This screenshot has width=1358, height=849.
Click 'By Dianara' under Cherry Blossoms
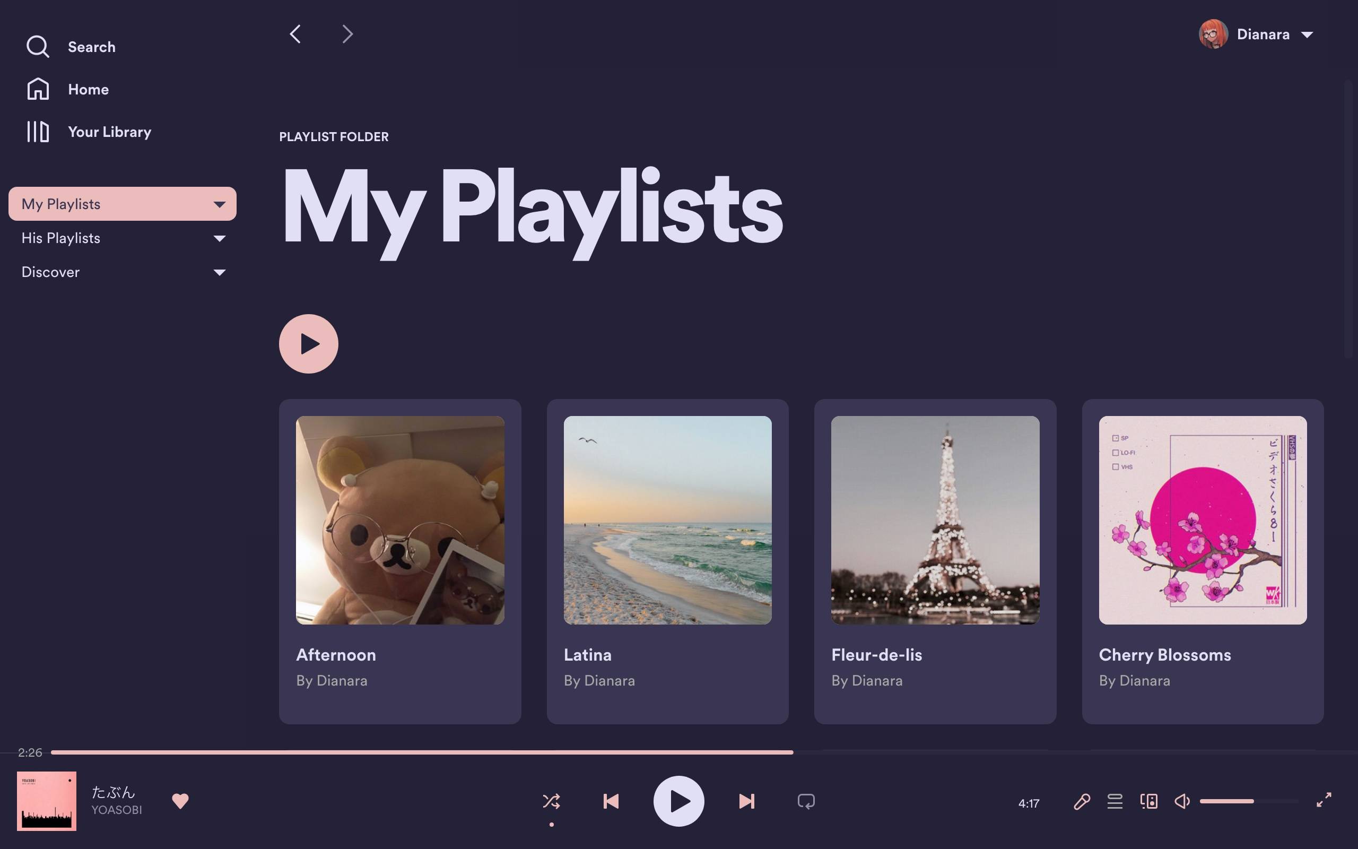[x=1135, y=681]
